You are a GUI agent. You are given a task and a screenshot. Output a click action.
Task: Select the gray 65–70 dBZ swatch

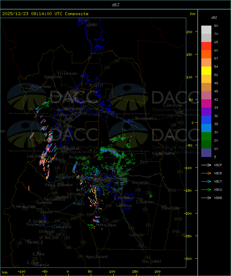(x=206, y=38)
